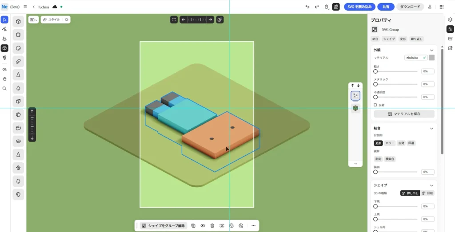The height and width of the screenshot is (232, 455).
Task: Collapse the 結合 section
Action: pyautogui.click(x=431, y=128)
